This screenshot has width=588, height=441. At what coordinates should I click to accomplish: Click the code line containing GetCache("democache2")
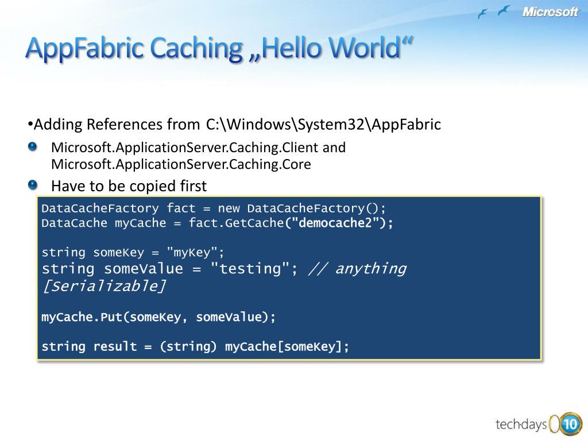[217, 223]
